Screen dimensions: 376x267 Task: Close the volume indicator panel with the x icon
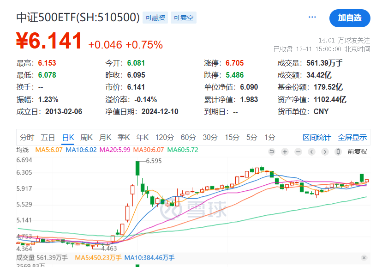click(x=364, y=258)
